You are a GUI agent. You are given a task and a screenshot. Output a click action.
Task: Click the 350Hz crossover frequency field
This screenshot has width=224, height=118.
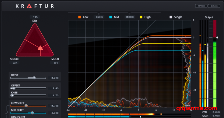pos(99,17)
